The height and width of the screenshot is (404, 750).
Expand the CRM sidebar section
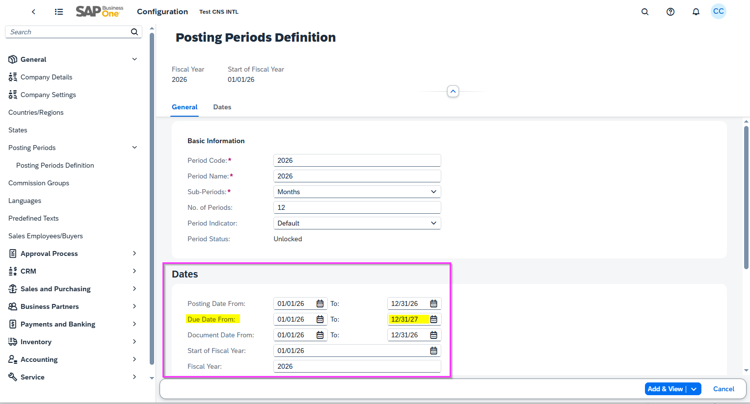tap(134, 271)
